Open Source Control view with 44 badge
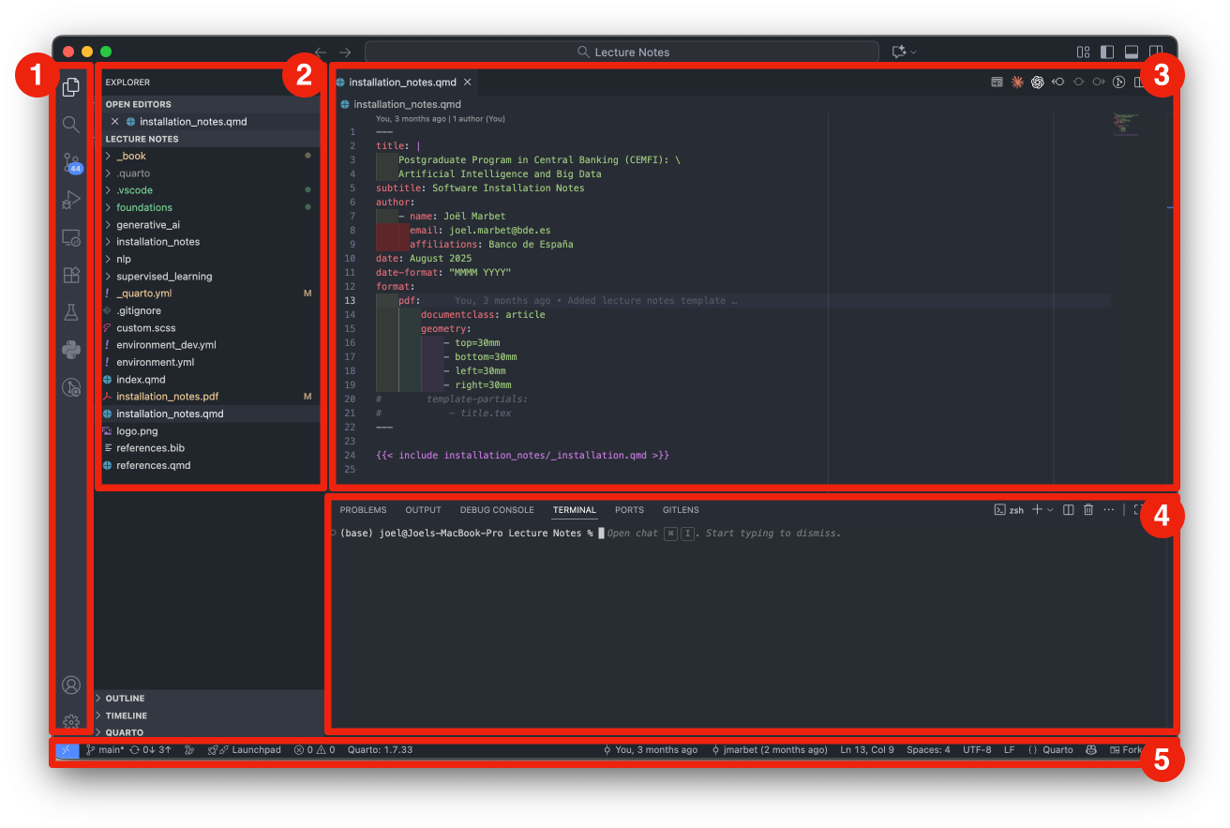Viewport: 1230px width, 828px height. 71,163
